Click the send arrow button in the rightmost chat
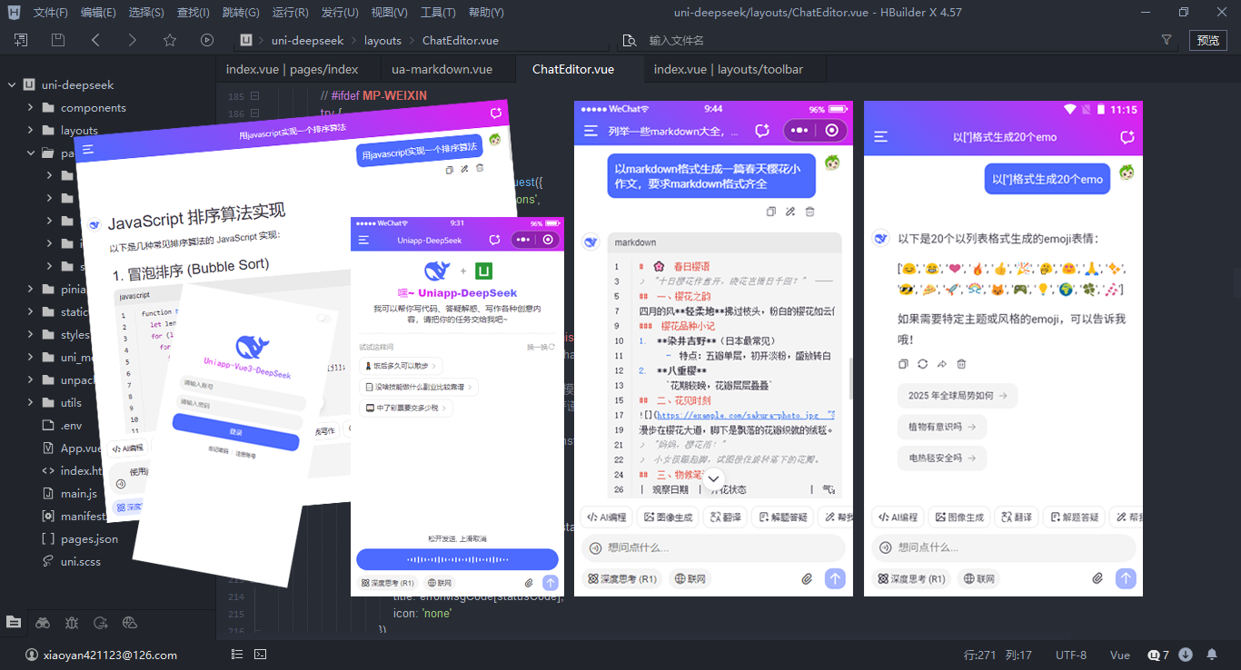The width and height of the screenshot is (1241, 670). click(x=1125, y=578)
